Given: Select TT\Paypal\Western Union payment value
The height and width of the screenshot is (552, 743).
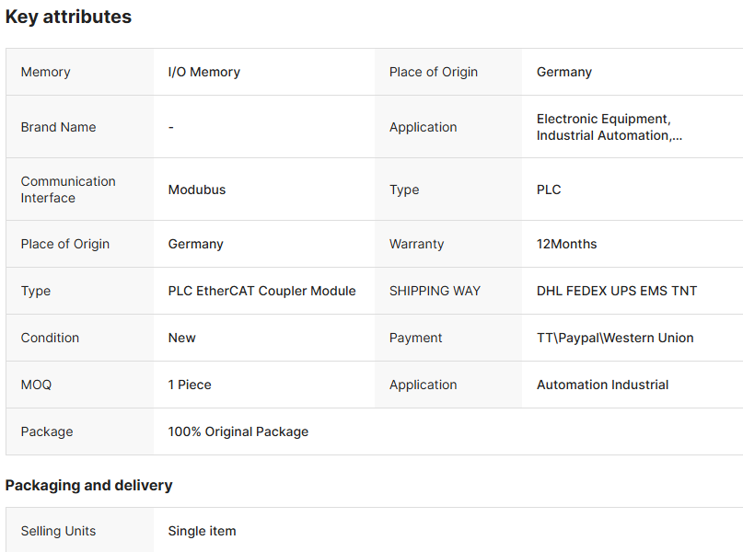Looking at the screenshot, I should point(615,338).
